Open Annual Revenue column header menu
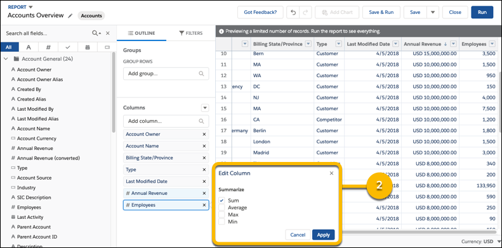 click(x=453, y=44)
